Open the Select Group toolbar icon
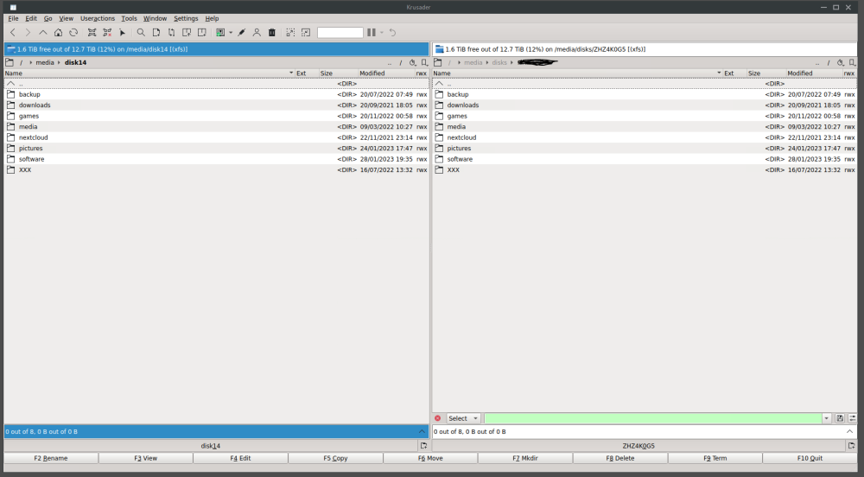This screenshot has height=477, width=864. 92,33
